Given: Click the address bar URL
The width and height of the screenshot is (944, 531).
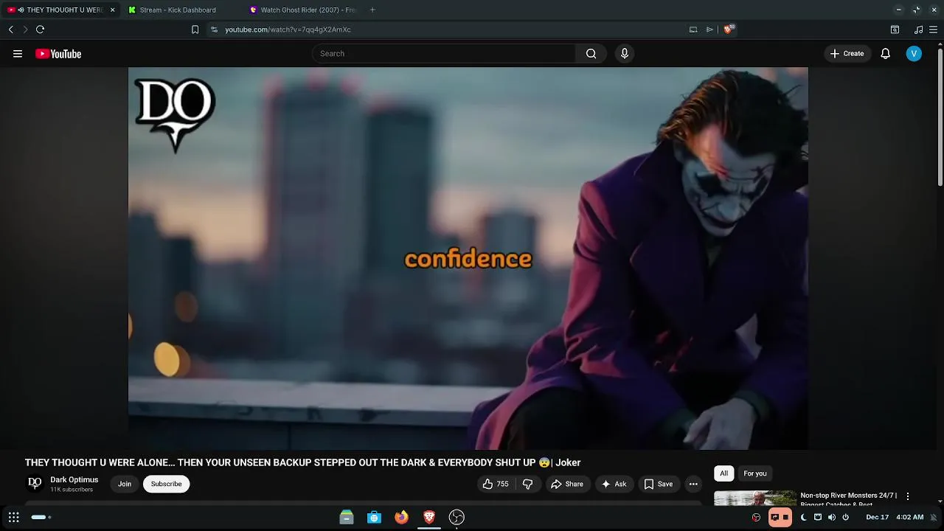Looking at the screenshot, I should click(x=288, y=29).
